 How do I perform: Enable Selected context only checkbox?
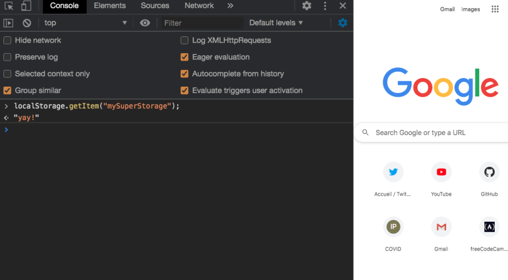(7, 74)
